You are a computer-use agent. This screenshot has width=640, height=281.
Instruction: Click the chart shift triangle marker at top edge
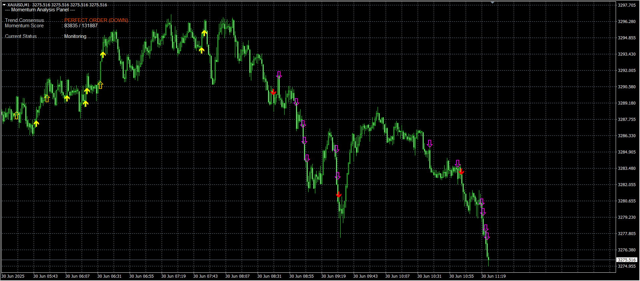pyautogui.click(x=493, y=3)
